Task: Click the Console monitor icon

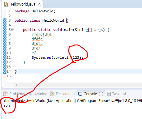Action: [x=80, y=94]
